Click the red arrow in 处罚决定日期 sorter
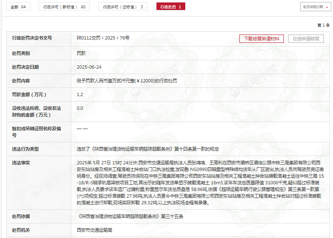Image resolution: width=333 pixels, height=238 pixels. [x=327, y=7]
